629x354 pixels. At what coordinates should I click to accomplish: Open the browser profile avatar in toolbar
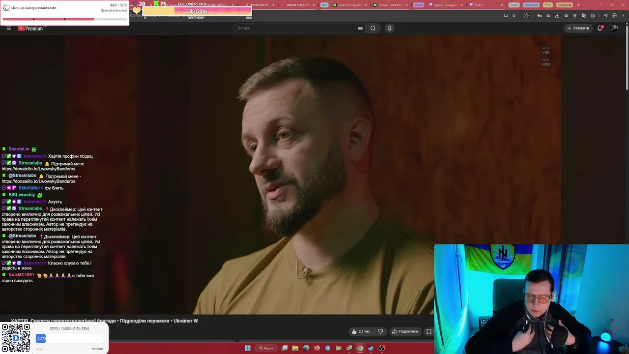pyautogui.click(x=615, y=15)
